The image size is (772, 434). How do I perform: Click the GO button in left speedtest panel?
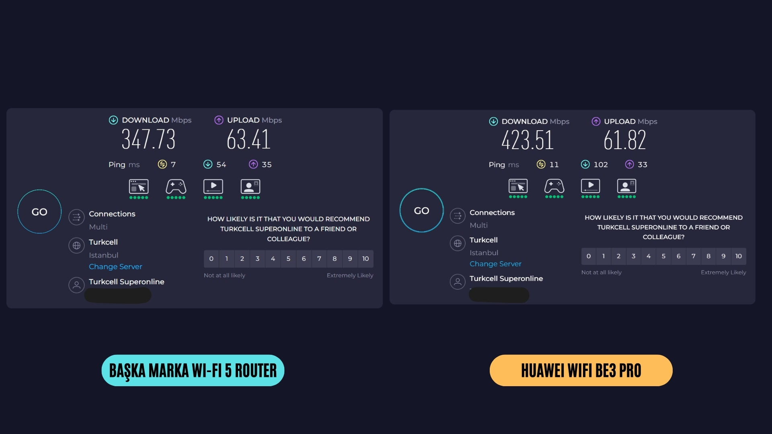(x=39, y=211)
